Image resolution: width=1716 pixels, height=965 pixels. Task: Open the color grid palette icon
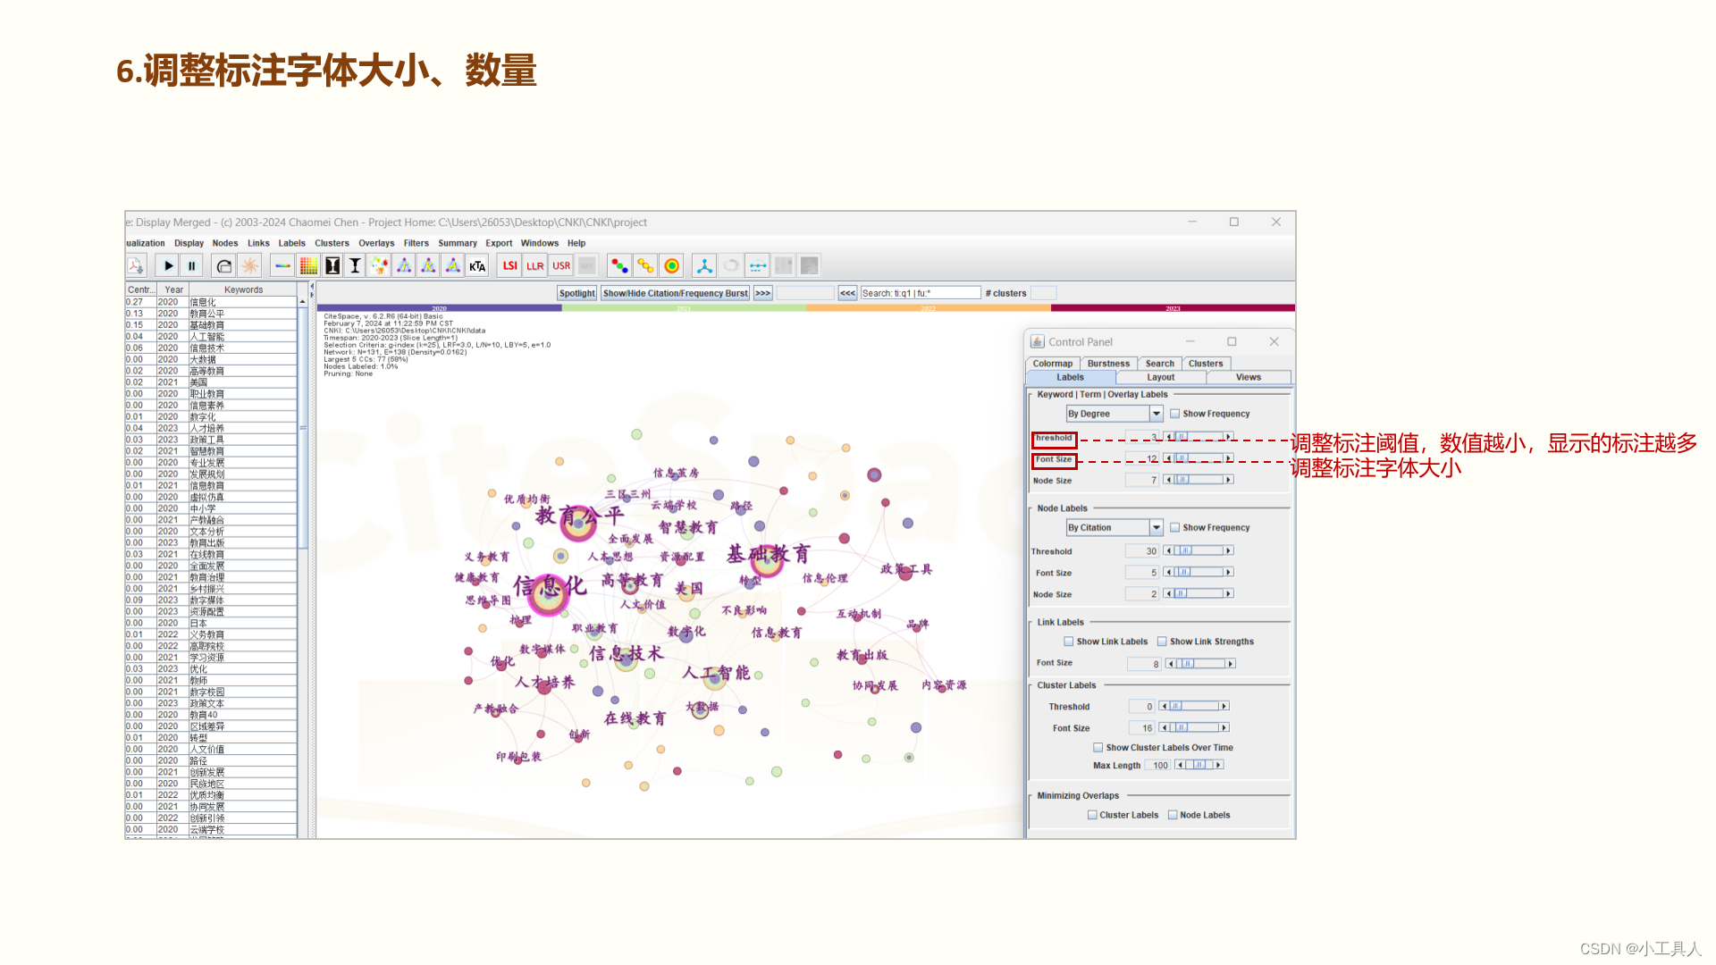[x=307, y=265]
